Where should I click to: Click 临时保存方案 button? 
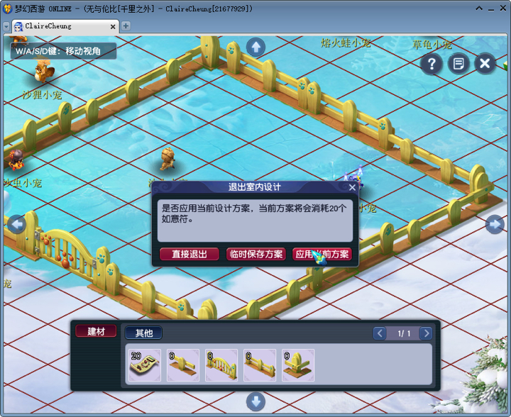pos(256,254)
